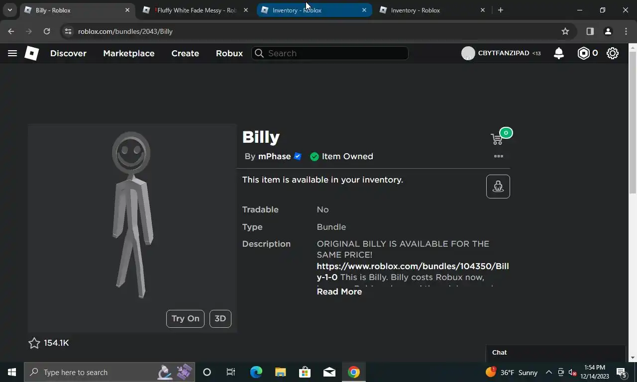Expand description with Read More
The image size is (637, 382).
pos(339,291)
